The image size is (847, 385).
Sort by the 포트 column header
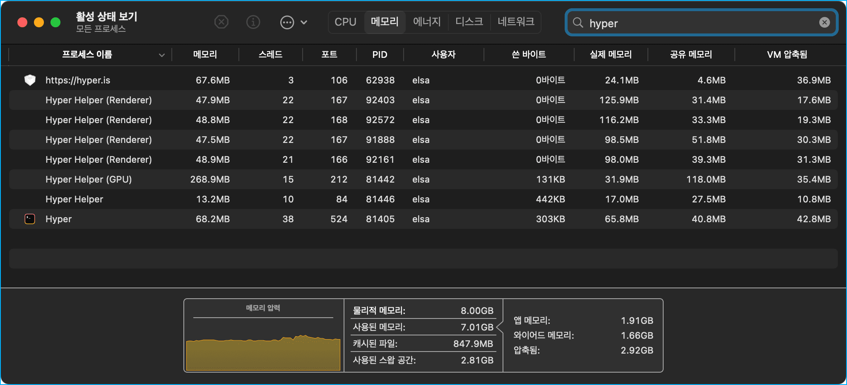[x=329, y=55]
